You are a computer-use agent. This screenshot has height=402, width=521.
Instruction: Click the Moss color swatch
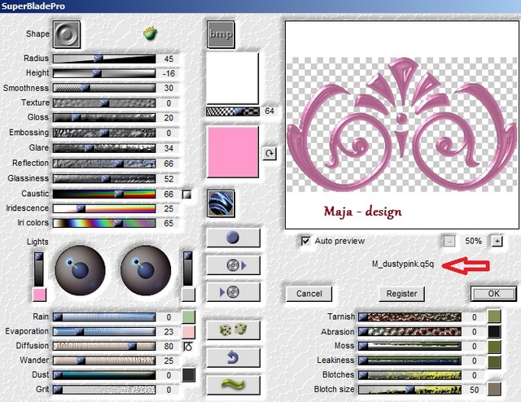point(494,347)
